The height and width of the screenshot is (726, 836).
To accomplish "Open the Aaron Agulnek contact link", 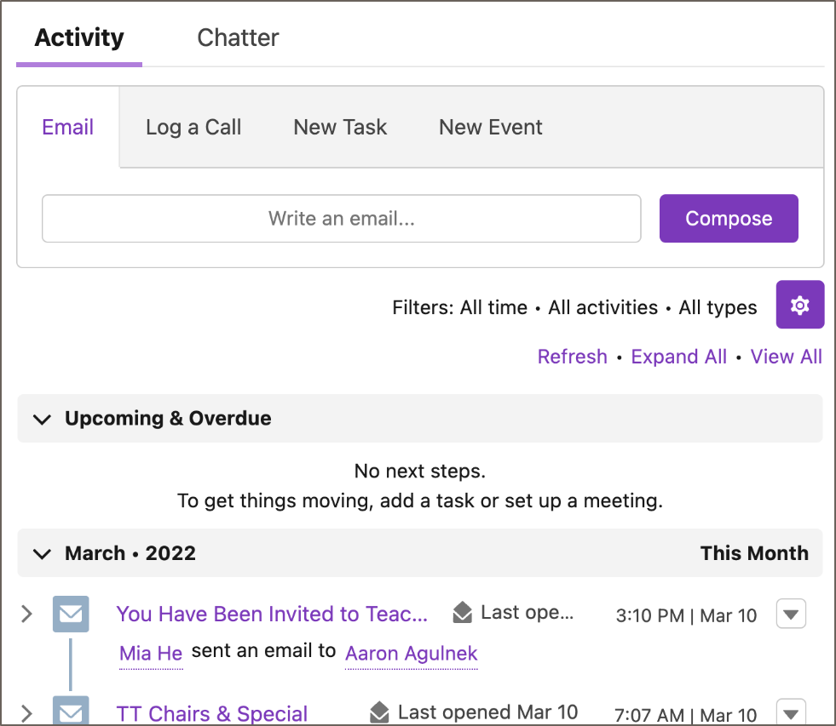I will point(411,653).
